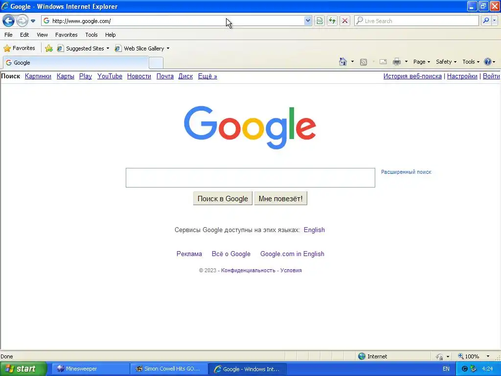Click the Add to Favorites Bar icon
The height and width of the screenshot is (376, 501).
pos(49,48)
